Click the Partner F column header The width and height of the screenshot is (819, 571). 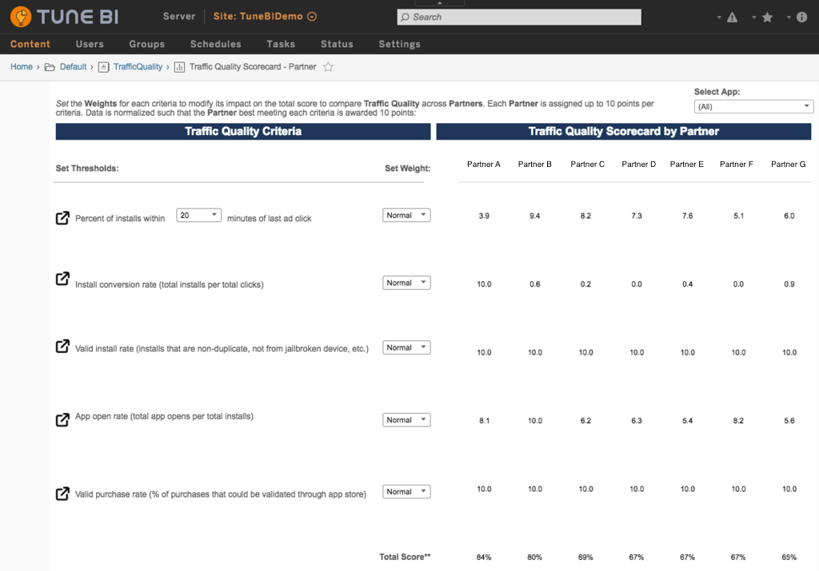pos(737,165)
